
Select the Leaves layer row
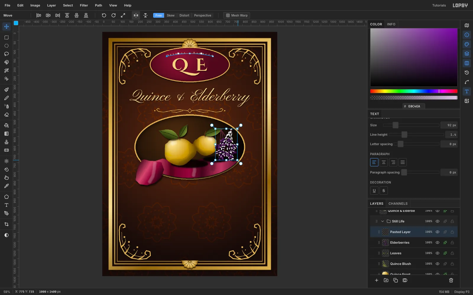coord(414,253)
